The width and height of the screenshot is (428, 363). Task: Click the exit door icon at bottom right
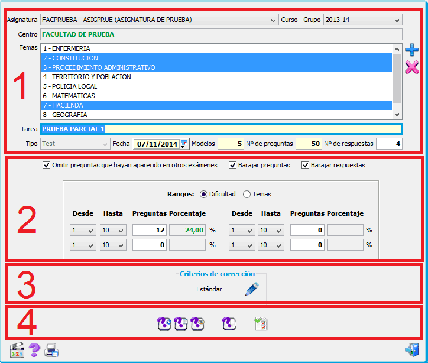(x=411, y=351)
